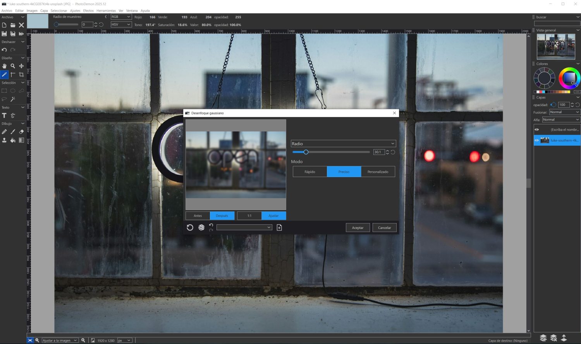This screenshot has height=344, width=581.
Task: Open the presets dropdown in dialog
Action: (244, 227)
